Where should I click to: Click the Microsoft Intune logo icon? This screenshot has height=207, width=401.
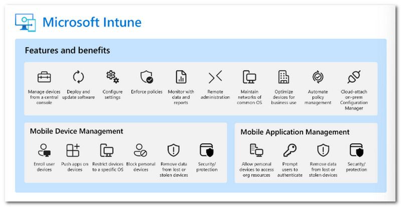point(26,23)
